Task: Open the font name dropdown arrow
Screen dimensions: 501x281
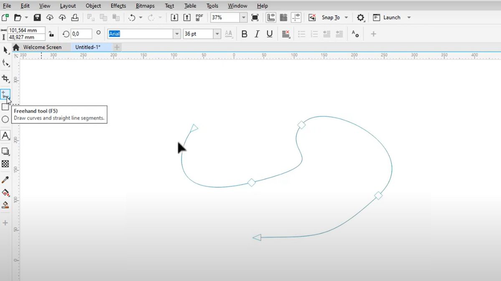Action: [177, 34]
